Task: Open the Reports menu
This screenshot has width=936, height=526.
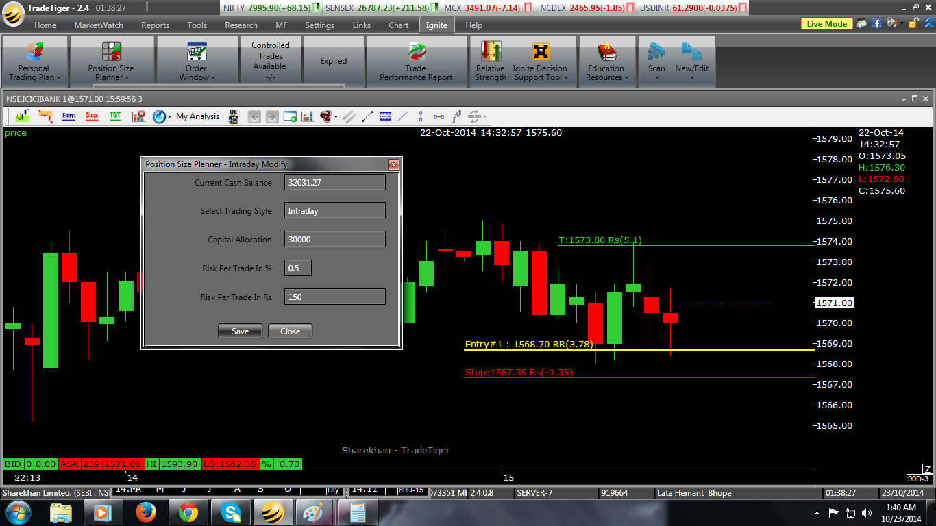Action: click(155, 25)
